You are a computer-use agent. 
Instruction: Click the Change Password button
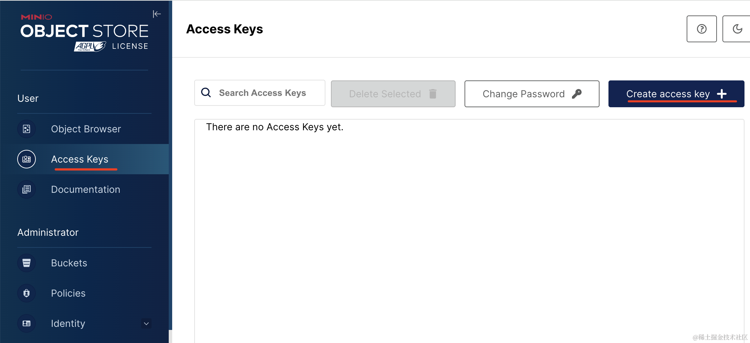[x=532, y=94]
